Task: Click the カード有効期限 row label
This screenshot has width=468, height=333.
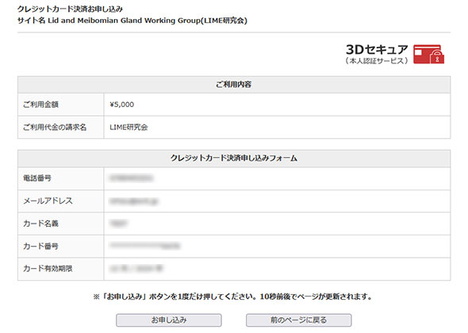Action: click(x=48, y=269)
